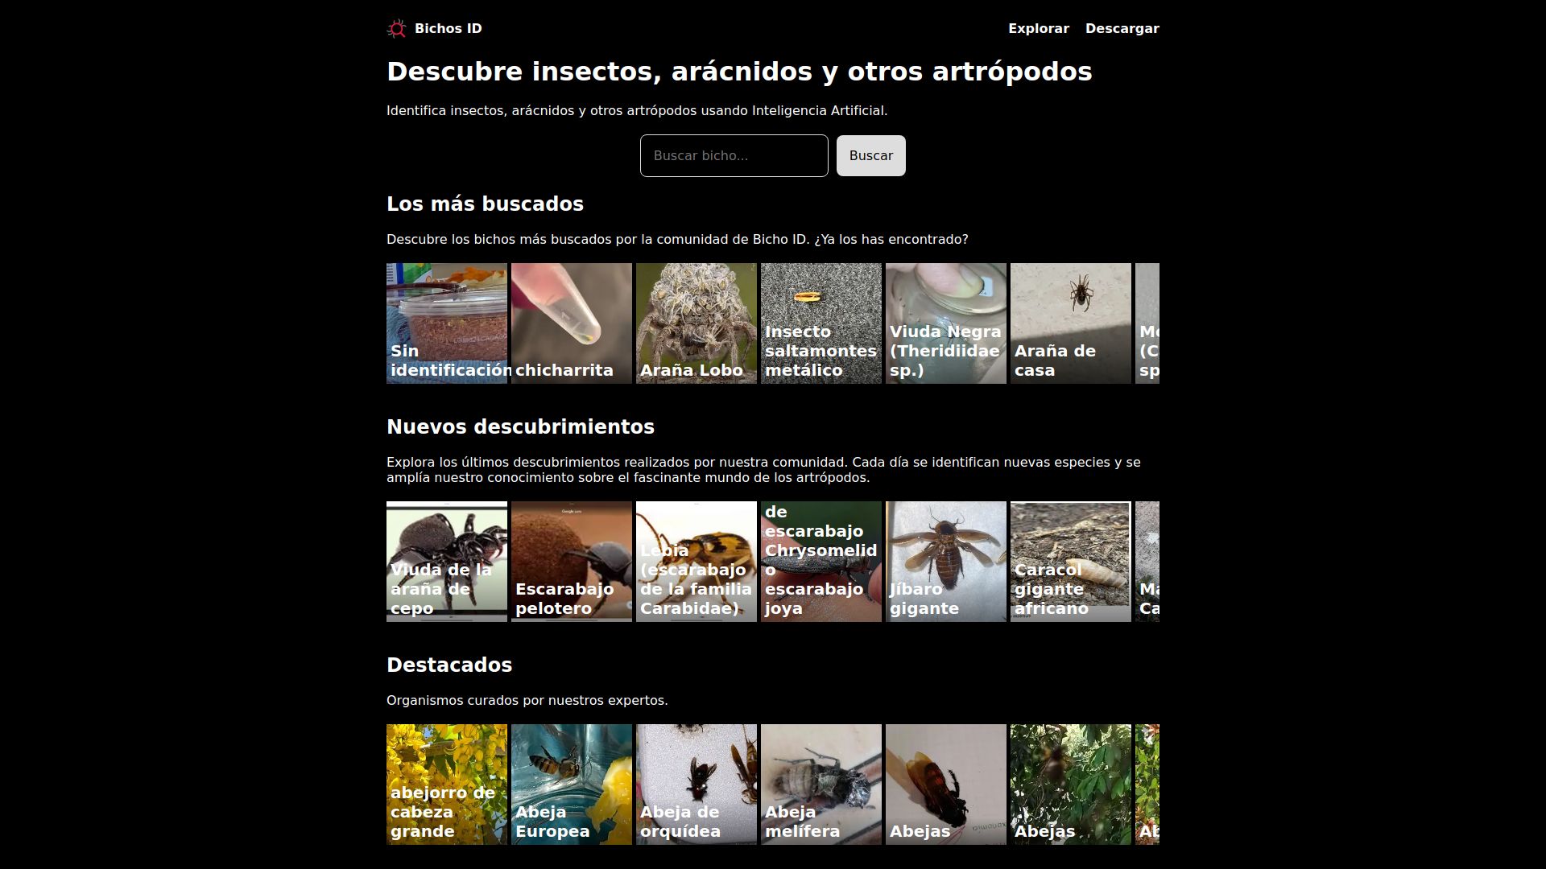Open the Sin identificación card

point(447,323)
